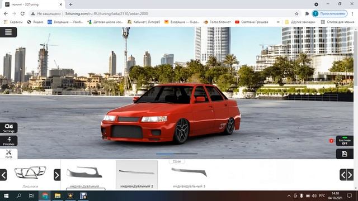Open the browser extensions puzzle icon
This screenshot has width=358, height=201.
pos(307,13)
